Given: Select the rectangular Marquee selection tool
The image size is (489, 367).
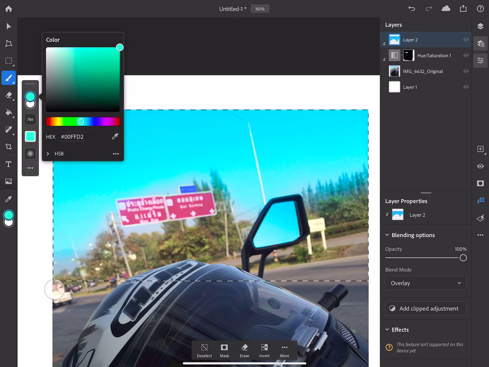Looking at the screenshot, I should [x=9, y=61].
